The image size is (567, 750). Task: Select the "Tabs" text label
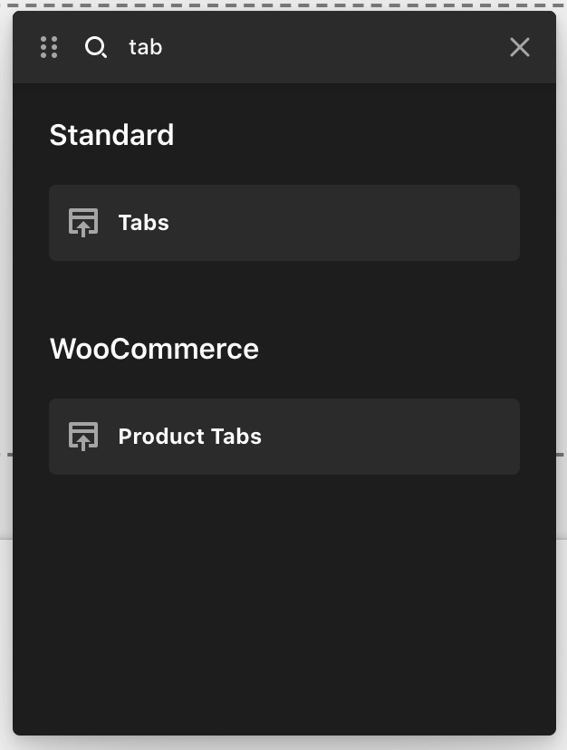click(144, 223)
